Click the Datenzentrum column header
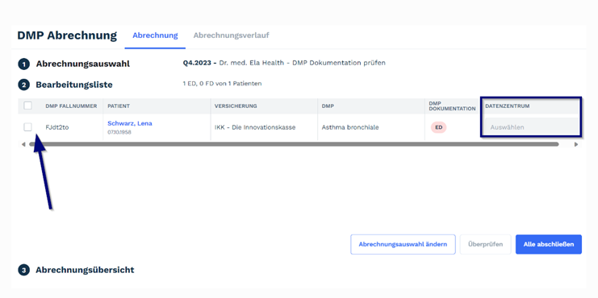598x298 pixels. click(x=508, y=106)
